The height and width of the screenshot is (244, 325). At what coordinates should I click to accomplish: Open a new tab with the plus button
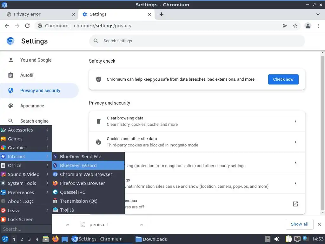(162, 14)
